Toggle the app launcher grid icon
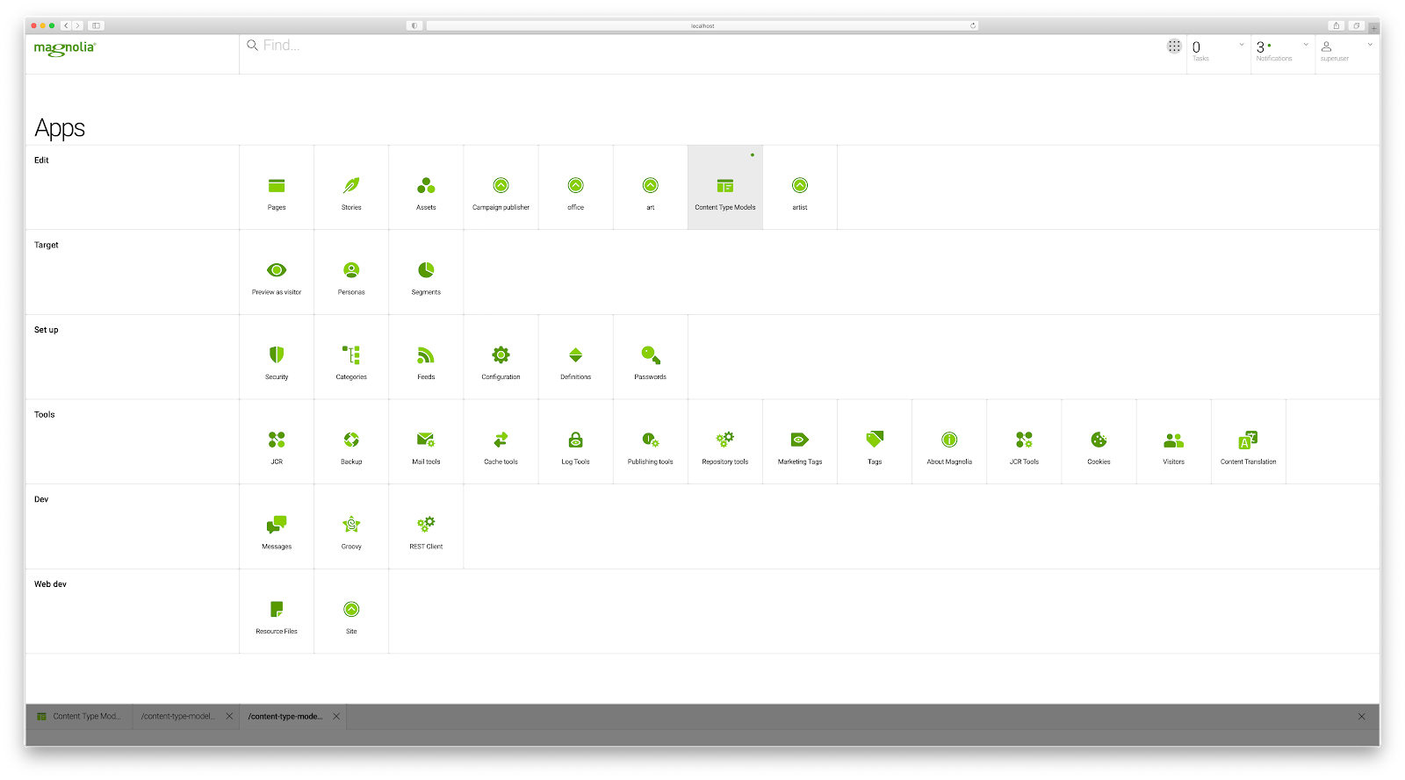Screen dimensions: 1405x780 [1174, 47]
